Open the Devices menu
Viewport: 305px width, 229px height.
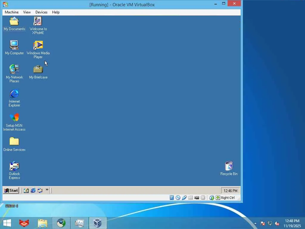tap(41, 12)
